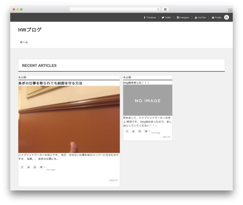Viewport: 243px width, 205px height.
Task: Open the blog始めました！！！ article title
Action: tap(136, 83)
